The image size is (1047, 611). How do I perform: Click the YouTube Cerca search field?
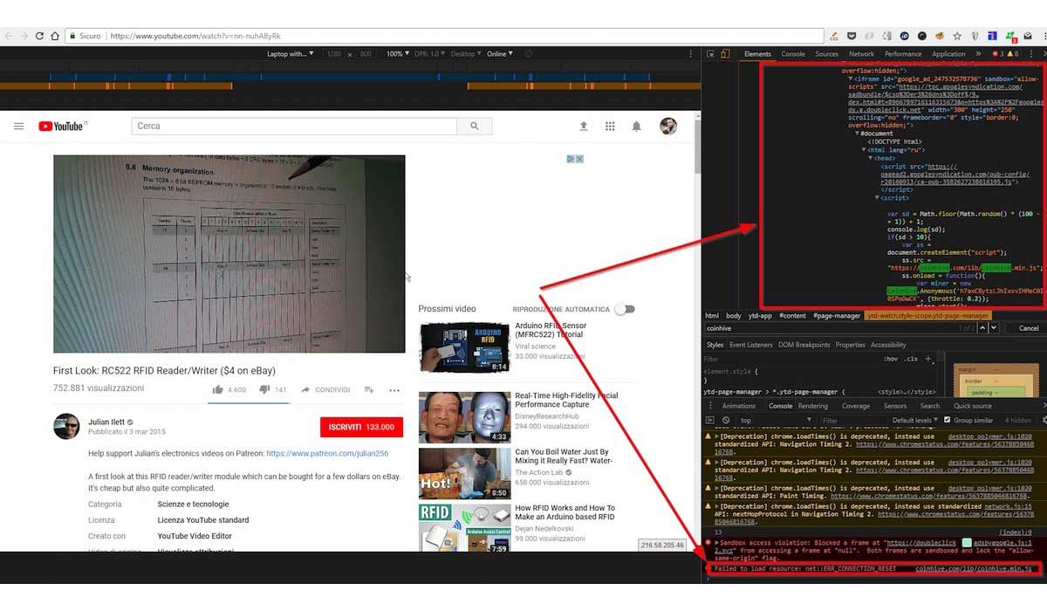point(294,127)
